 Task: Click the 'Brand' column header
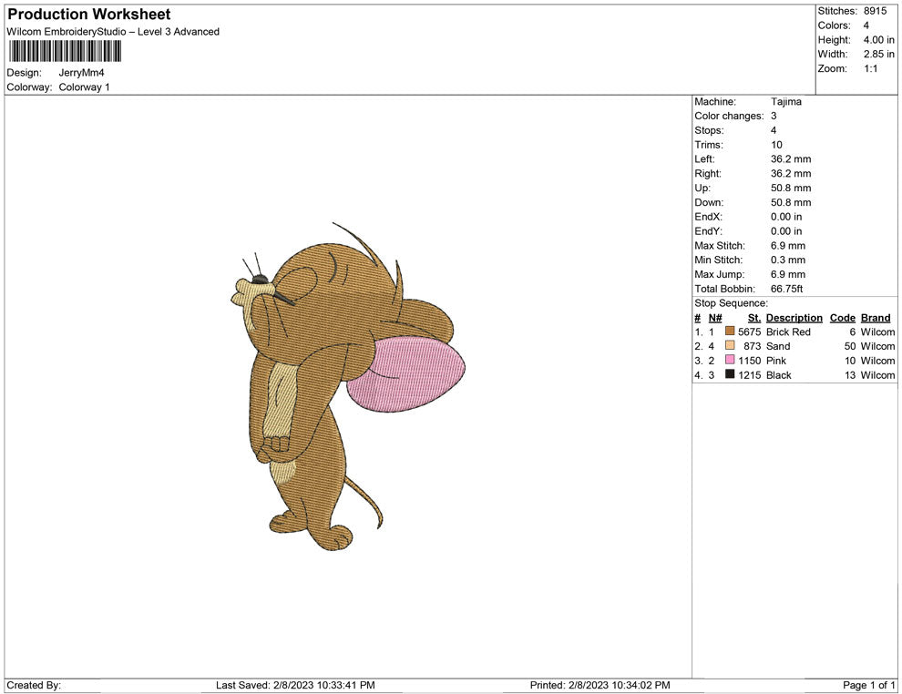tap(876, 318)
